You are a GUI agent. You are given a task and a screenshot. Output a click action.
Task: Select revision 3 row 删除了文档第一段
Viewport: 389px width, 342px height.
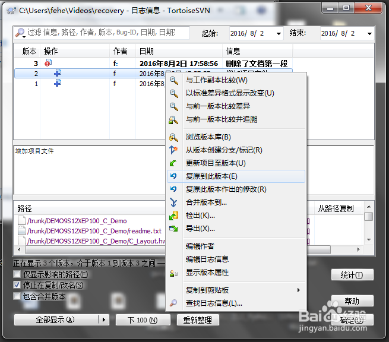coord(153,64)
